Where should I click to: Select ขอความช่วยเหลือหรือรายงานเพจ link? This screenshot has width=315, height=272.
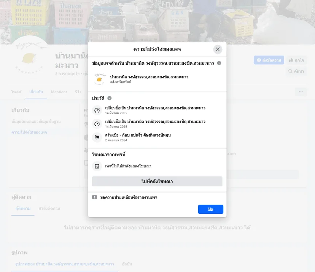pos(129,197)
